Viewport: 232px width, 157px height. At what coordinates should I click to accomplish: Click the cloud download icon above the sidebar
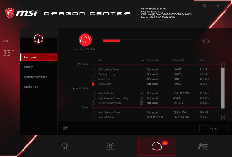coord(38,39)
